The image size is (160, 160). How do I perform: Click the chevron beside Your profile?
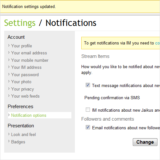click(9, 45)
